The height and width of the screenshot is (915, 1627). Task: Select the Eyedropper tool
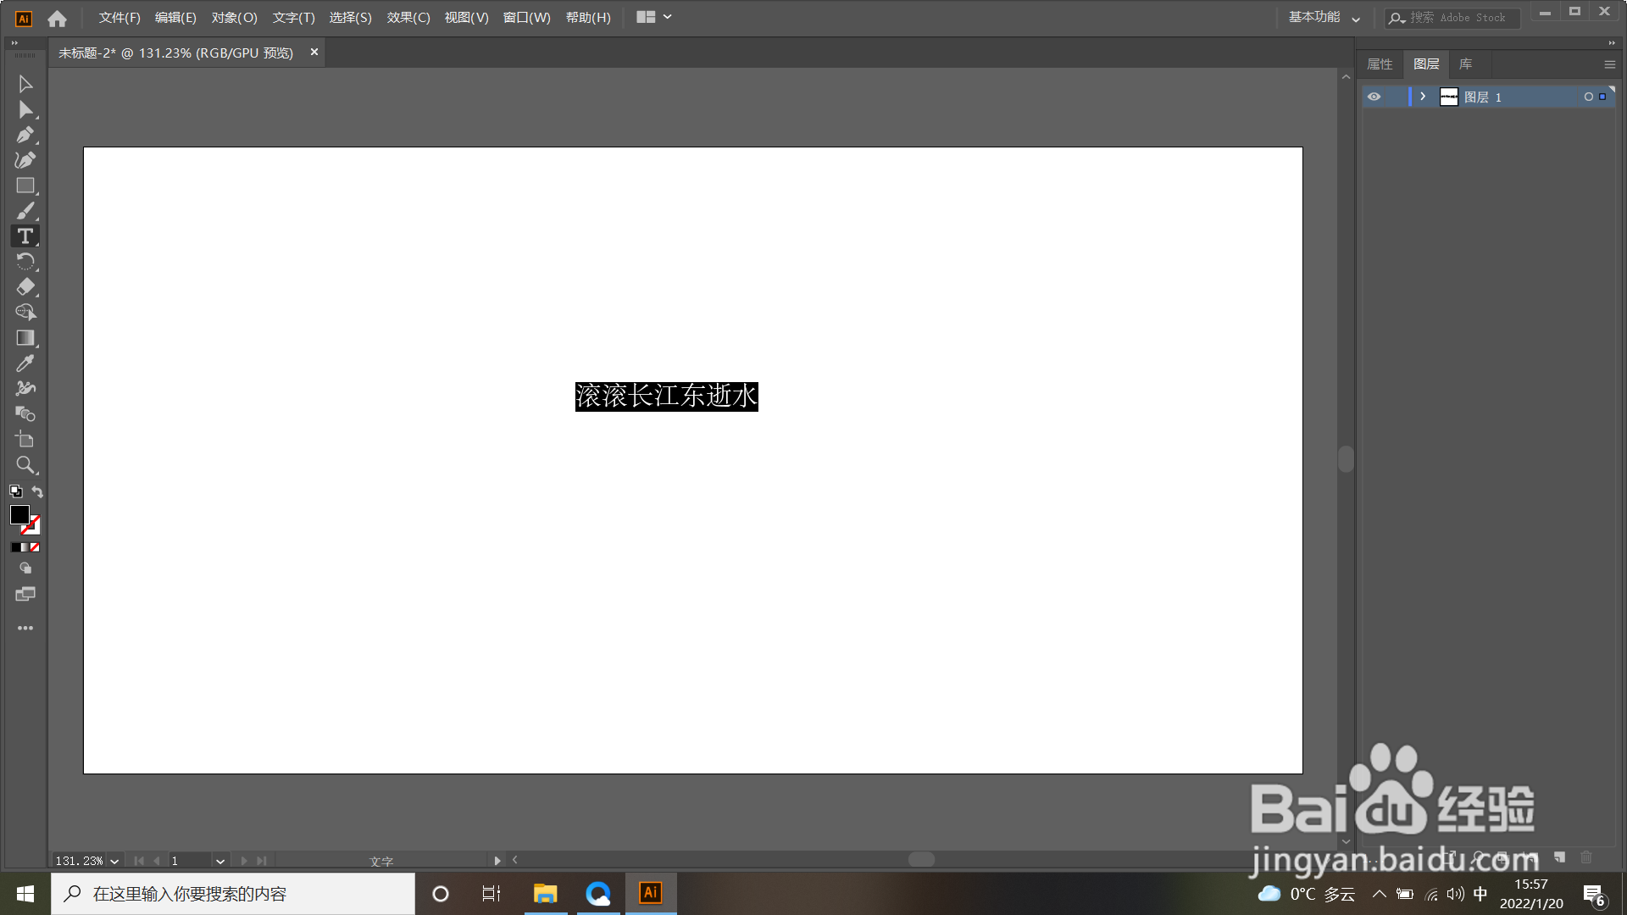[25, 363]
